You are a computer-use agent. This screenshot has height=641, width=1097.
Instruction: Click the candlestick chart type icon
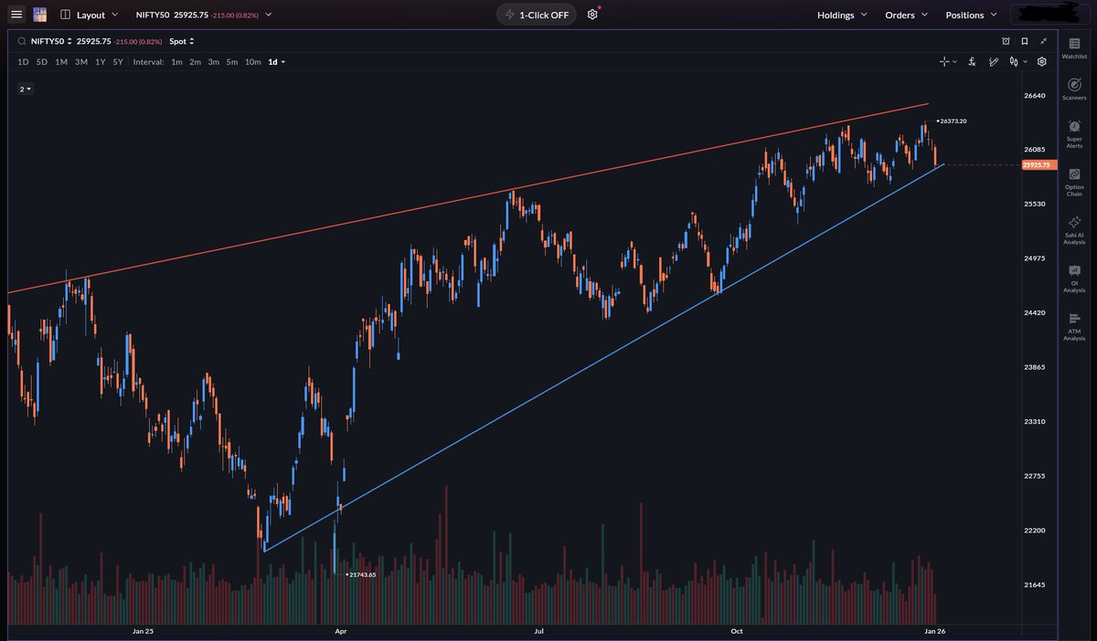click(x=1013, y=62)
